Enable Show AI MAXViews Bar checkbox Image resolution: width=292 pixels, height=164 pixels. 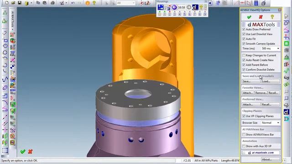[244, 135]
